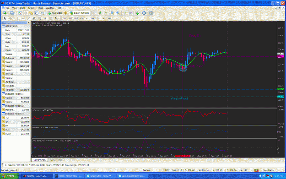Select the active GBPJPY,M15 chart tab
Screen dimensions: 286x179
39,160
